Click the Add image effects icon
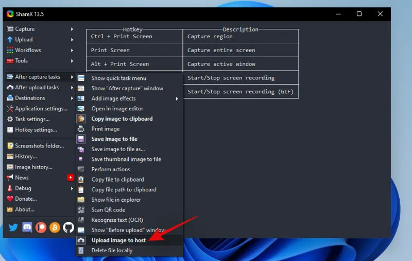 coord(81,99)
